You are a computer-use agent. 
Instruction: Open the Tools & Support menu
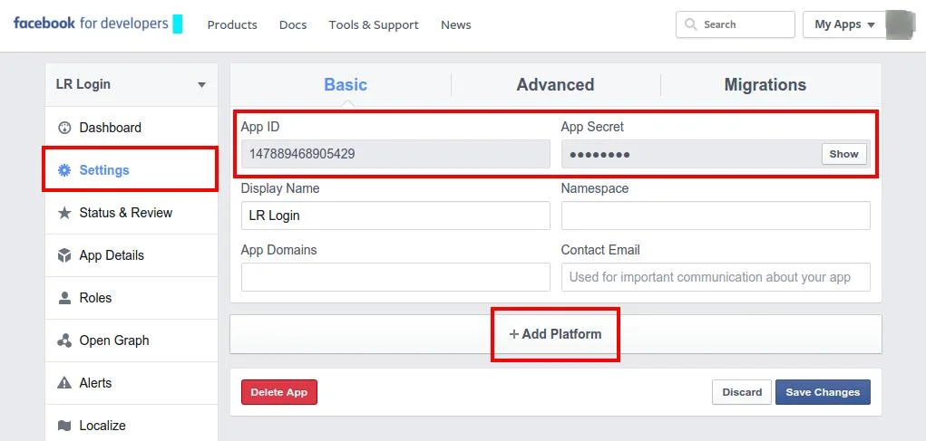click(374, 24)
